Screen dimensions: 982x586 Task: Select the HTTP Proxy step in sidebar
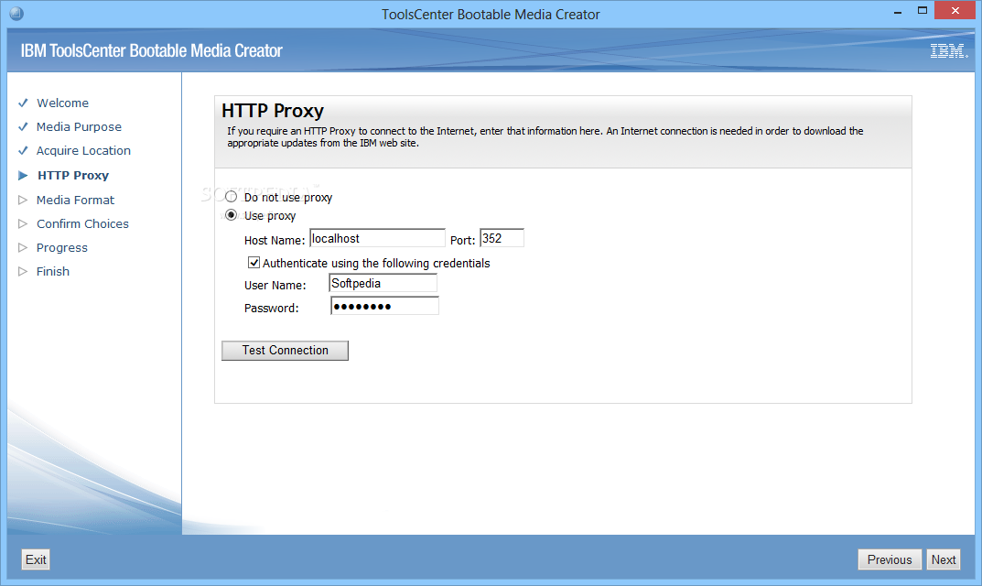click(73, 176)
